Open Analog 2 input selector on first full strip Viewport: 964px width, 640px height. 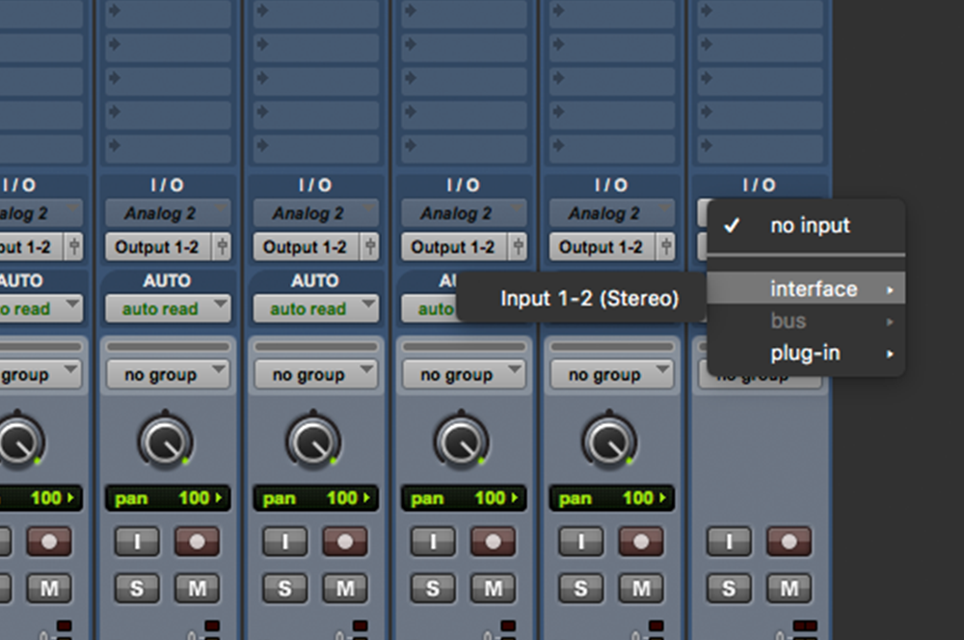coord(168,213)
